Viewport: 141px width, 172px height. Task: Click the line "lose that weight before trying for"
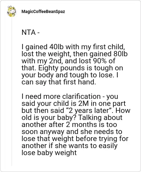(x=75, y=139)
